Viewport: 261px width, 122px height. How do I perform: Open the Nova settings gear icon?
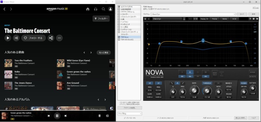[x=254, y=19]
